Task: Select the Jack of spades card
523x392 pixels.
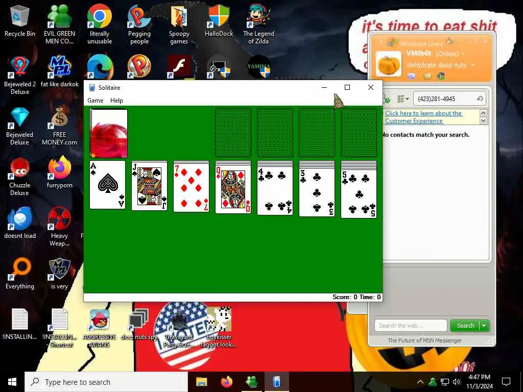Action: [x=150, y=186]
